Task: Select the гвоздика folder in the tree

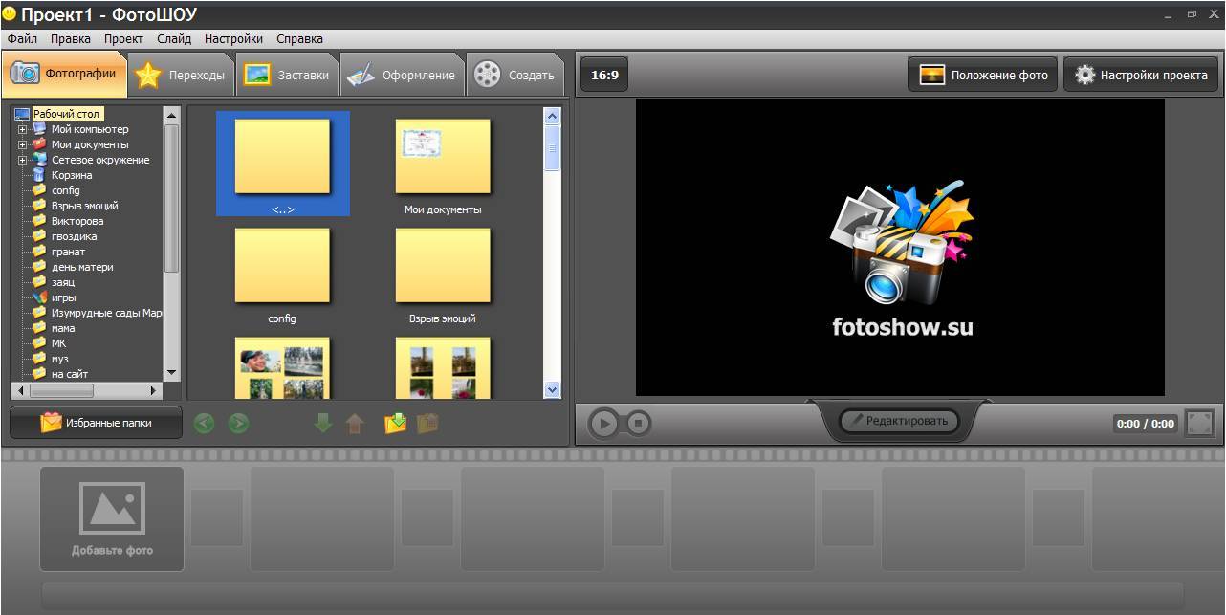Action: coord(74,236)
